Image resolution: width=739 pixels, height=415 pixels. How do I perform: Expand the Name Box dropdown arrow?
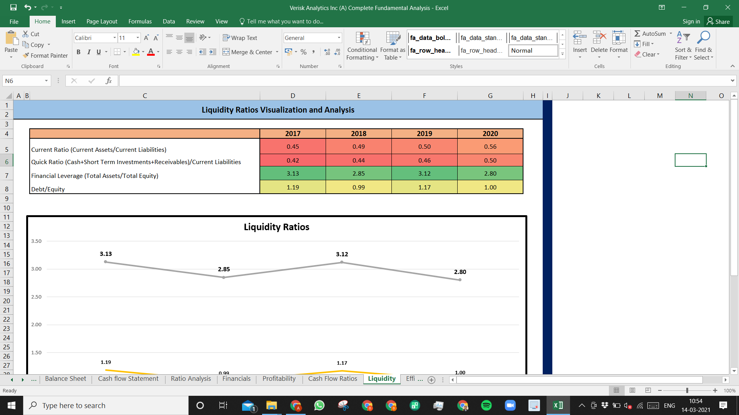tap(46, 81)
